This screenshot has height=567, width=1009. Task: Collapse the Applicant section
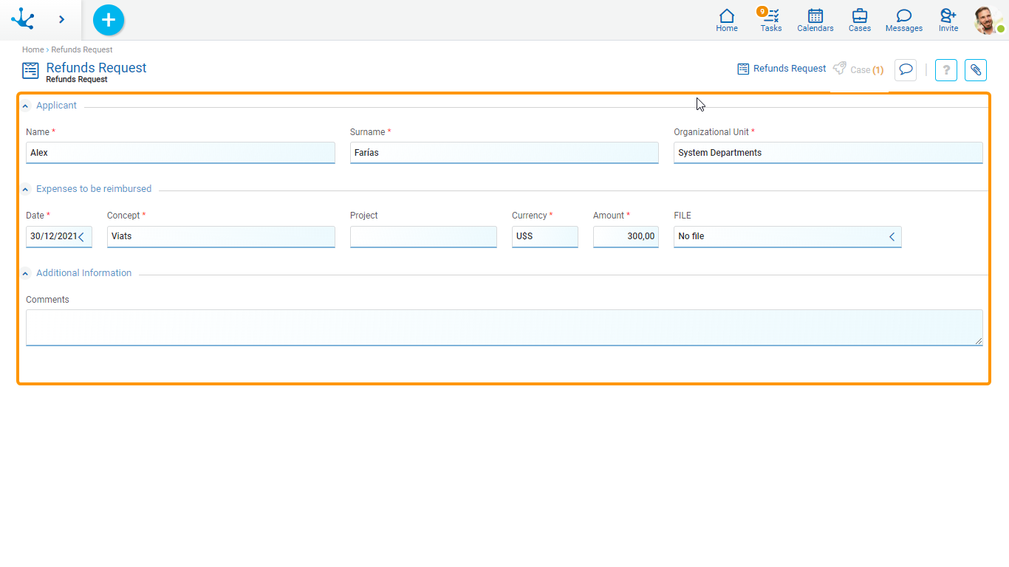click(x=26, y=106)
